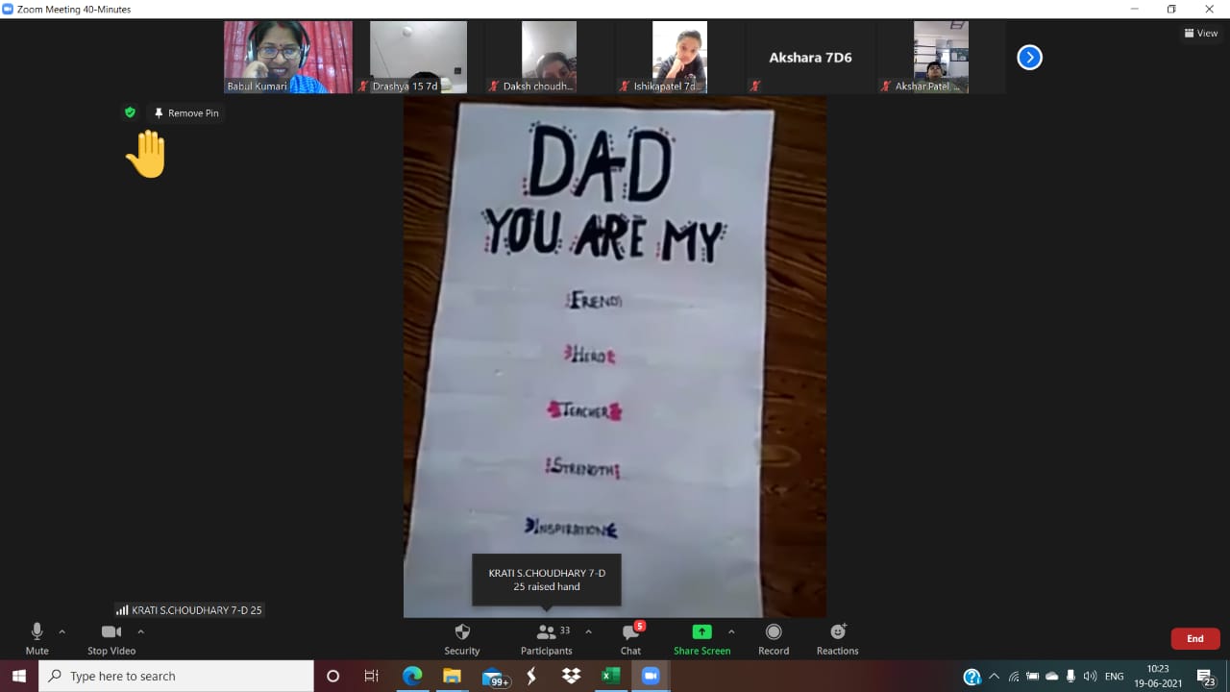
Task: Open the Security shield menu
Action: point(462,638)
